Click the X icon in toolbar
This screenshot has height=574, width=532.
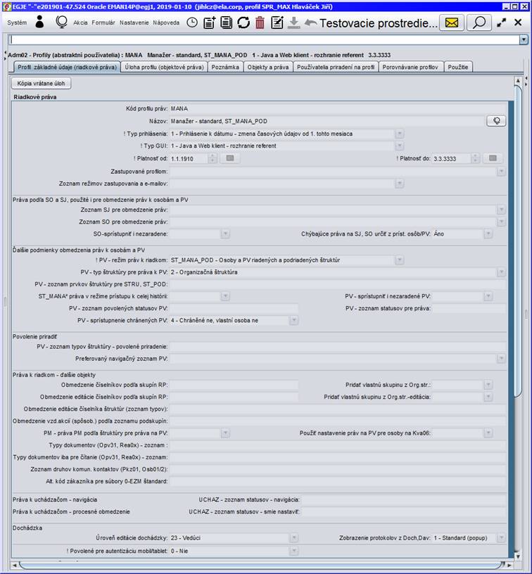pyautogui.click(x=518, y=23)
